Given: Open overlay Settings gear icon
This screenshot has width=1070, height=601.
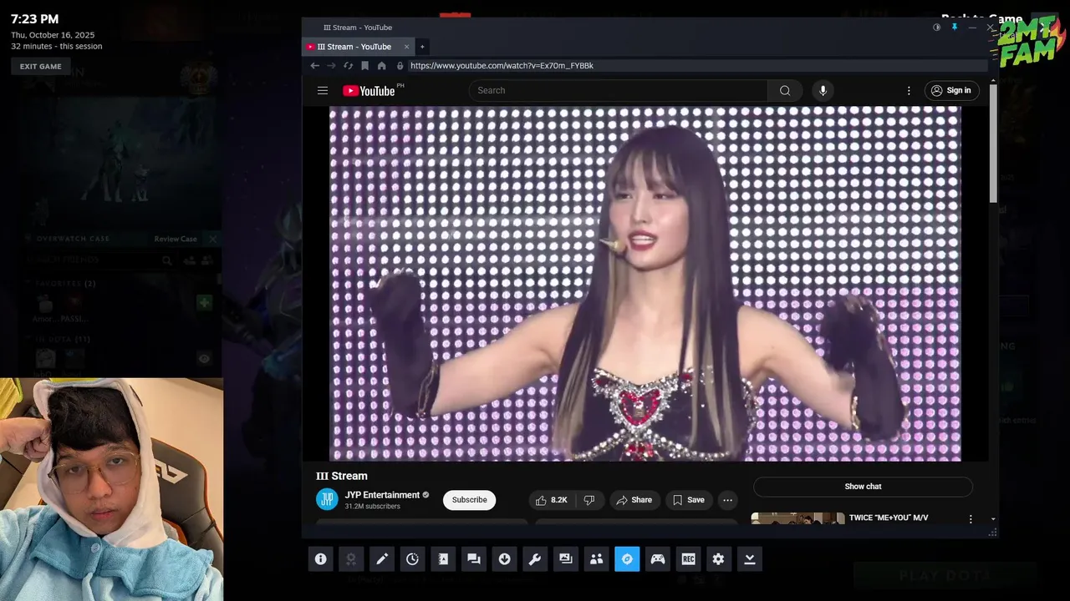Looking at the screenshot, I should tap(719, 559).
